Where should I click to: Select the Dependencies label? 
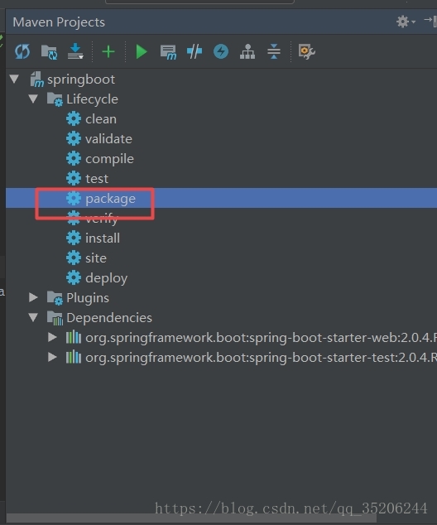(109, 318)
